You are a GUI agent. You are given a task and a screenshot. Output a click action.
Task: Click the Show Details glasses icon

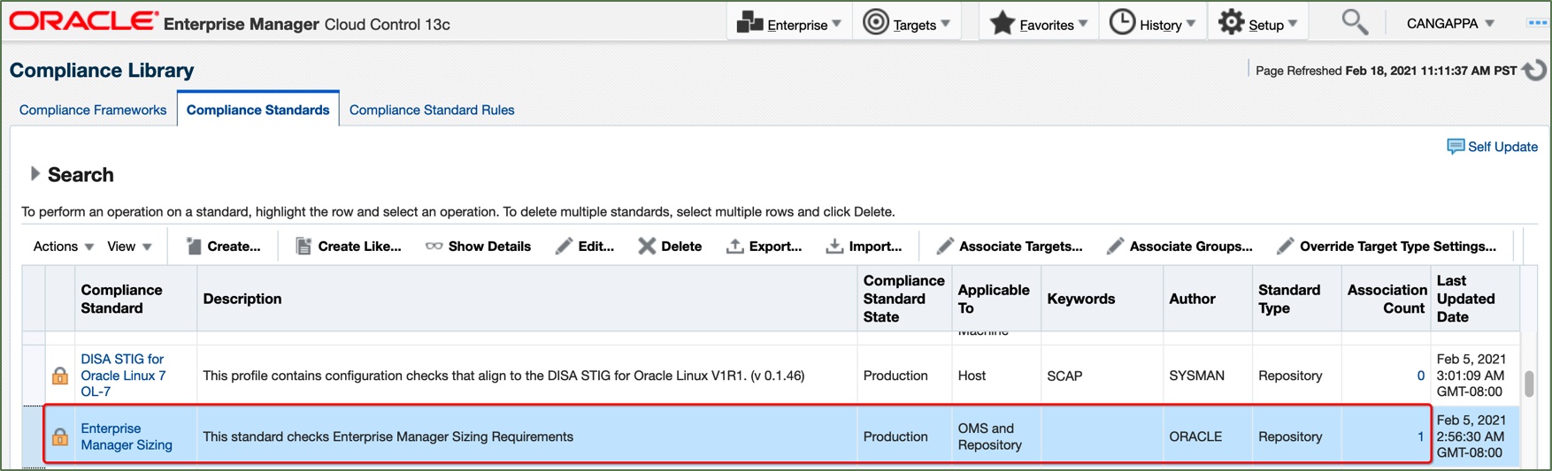pyautogui.click(x=434, y=247)
